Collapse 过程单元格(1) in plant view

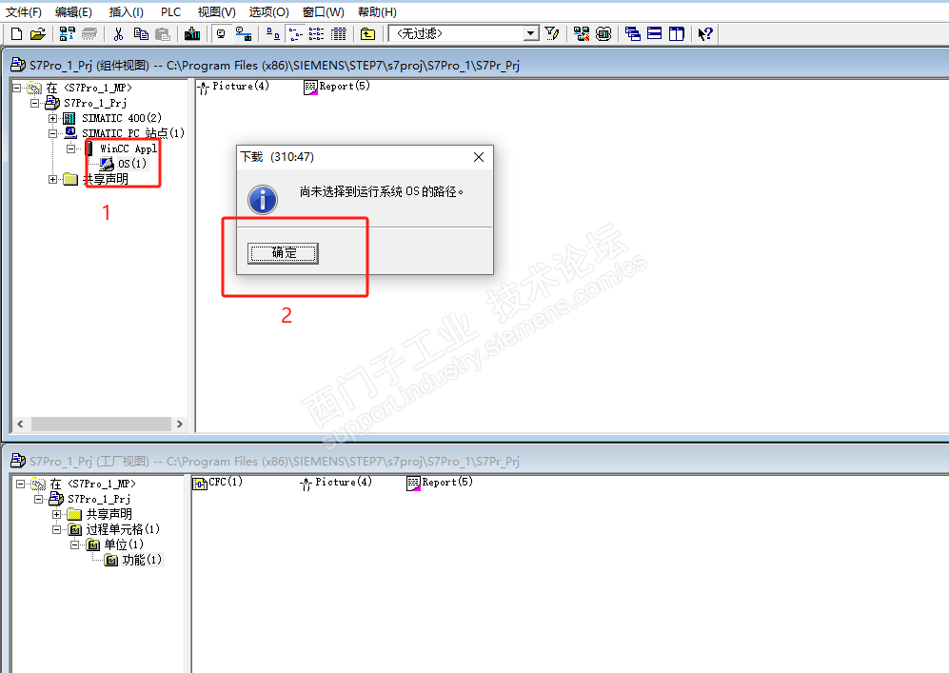pos(57,529)
